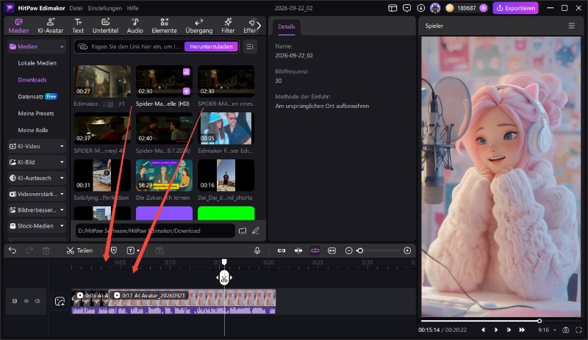Add credits with the purple plus
The width and height of the screenshot is (588, 340).
tap(484, 8)
